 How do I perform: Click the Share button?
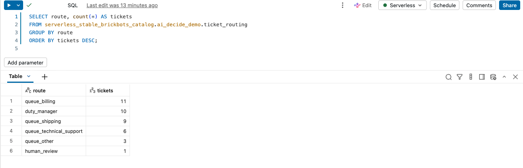pyautogui.click(x=509, y=5)
